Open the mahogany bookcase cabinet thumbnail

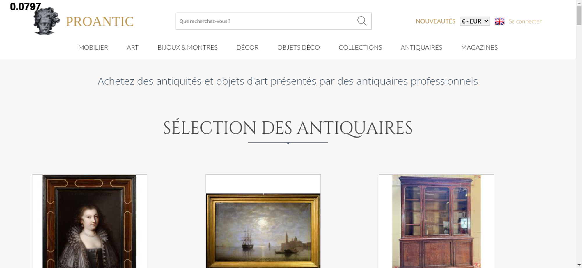click(x=436, y=221)
